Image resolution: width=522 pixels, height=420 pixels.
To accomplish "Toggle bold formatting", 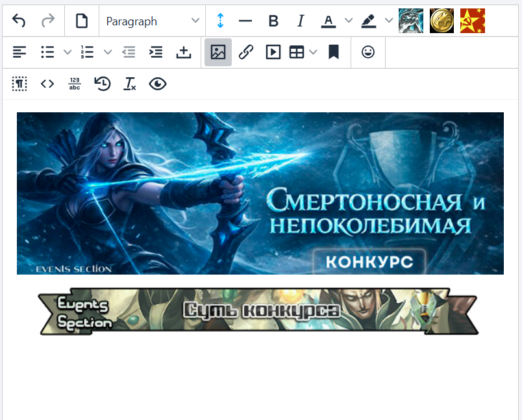I will (273, 21).
